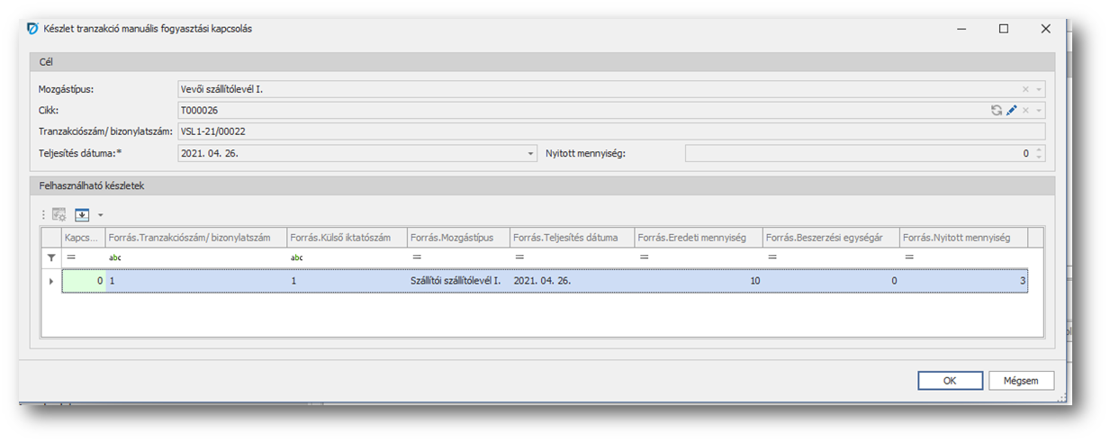Click the Kapcs... cell with value 0
1110x443 pixels.
point(84,281)
